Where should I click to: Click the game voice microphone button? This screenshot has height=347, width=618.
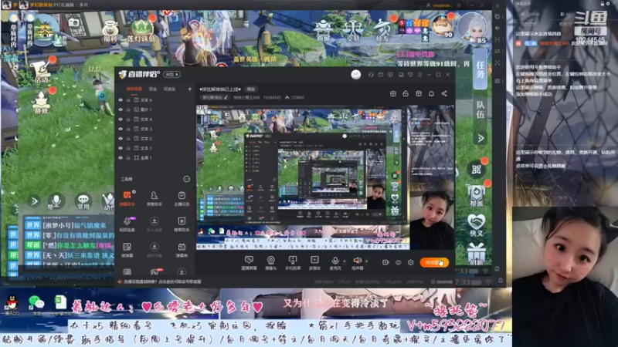[56, 201]
